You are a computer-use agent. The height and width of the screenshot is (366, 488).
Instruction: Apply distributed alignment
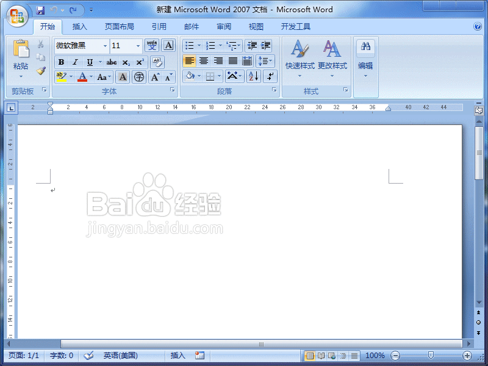[248, 61]
